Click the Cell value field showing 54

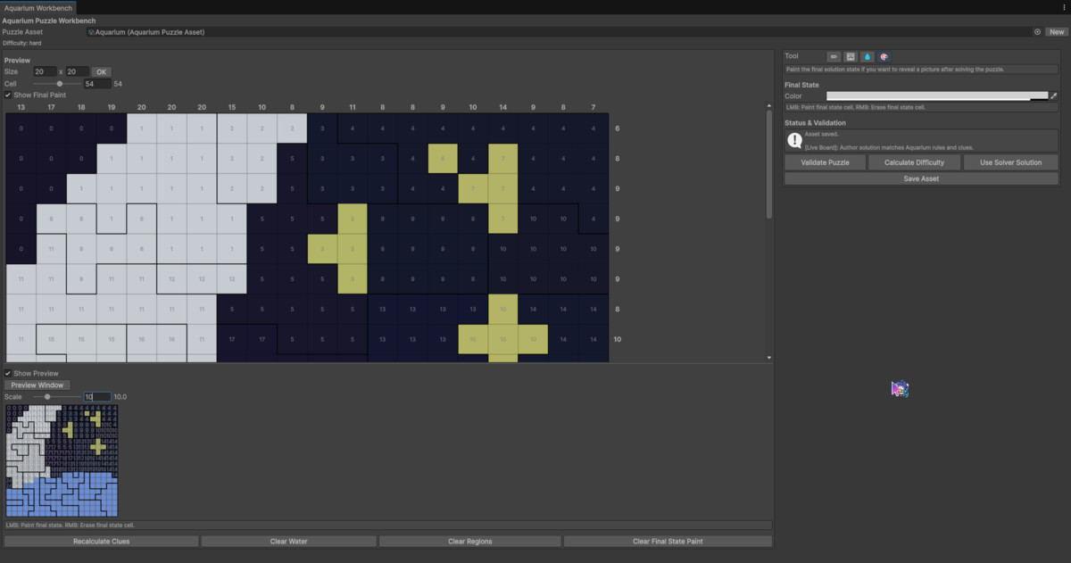(97, 83)
